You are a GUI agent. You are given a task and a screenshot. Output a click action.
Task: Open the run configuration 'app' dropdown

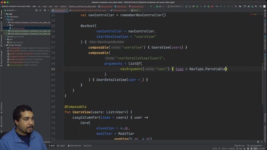tap(160, 7)
